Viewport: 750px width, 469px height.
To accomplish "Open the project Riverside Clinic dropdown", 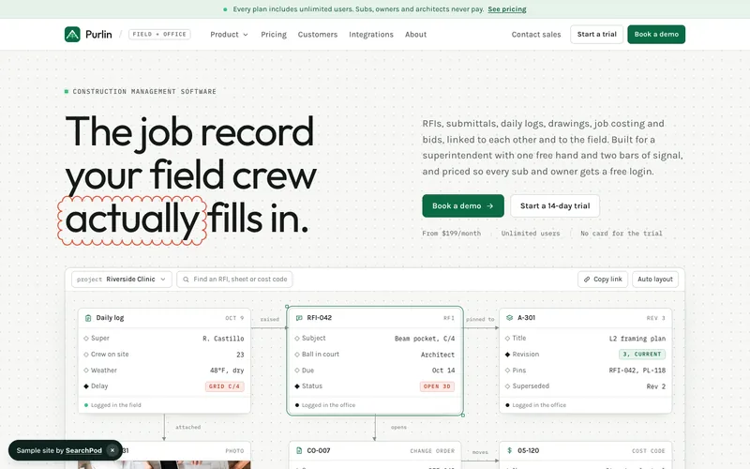I will coord(122,280).
